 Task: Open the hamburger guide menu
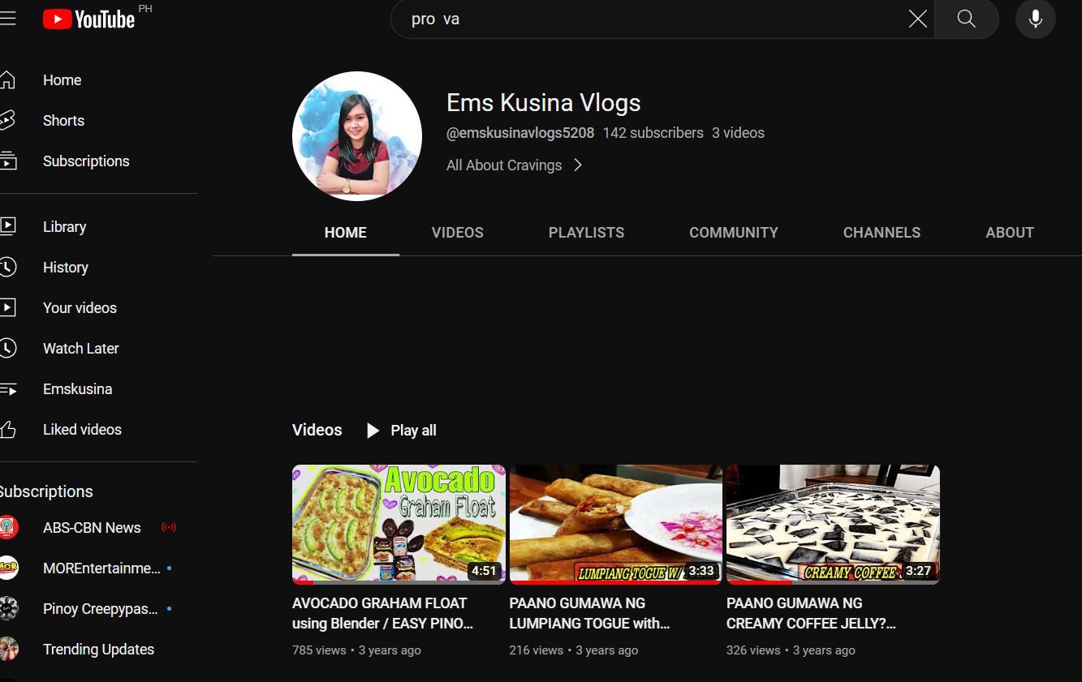[7, 19]
